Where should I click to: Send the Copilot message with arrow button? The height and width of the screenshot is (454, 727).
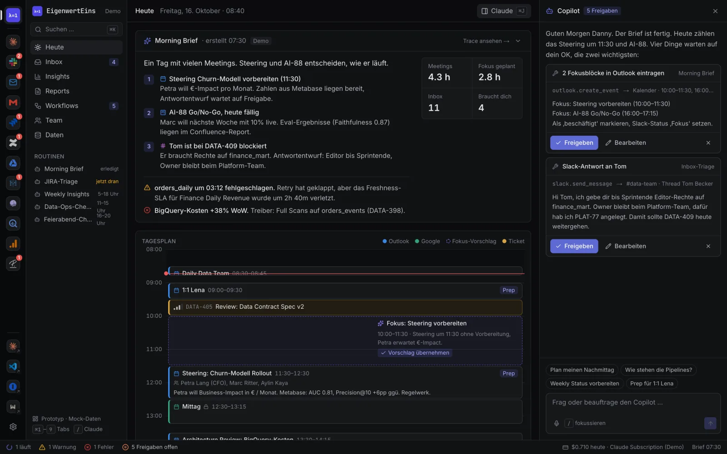click(710, 423)
